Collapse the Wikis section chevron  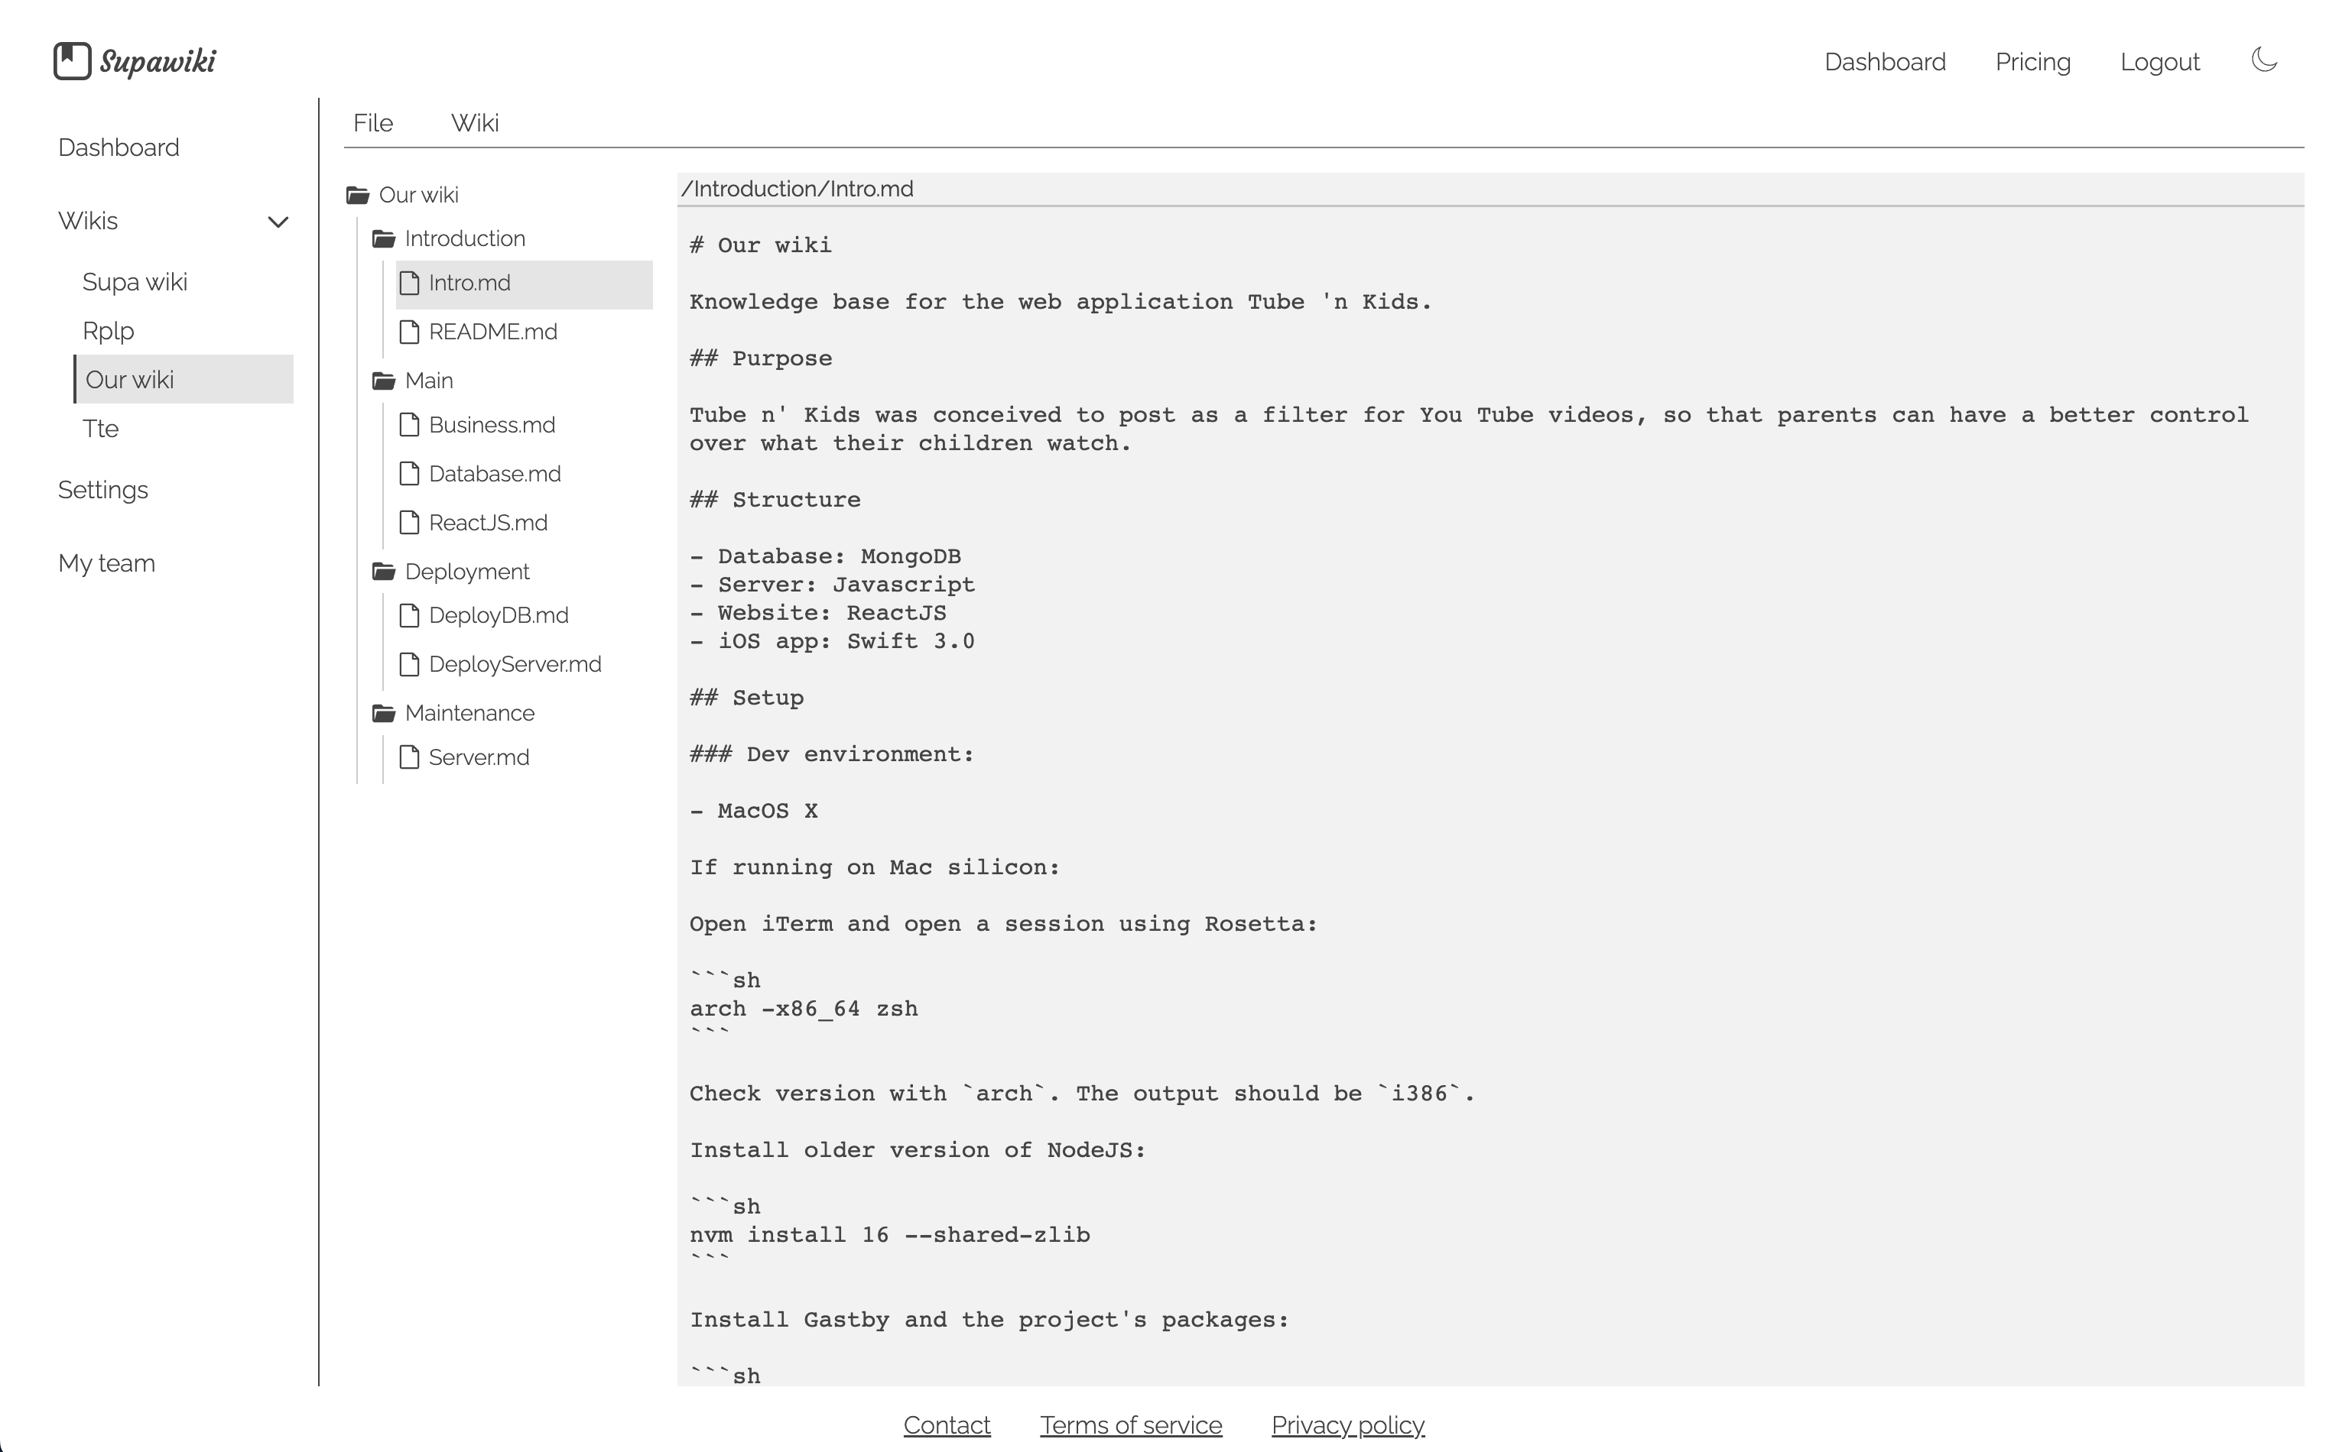coord(278,222)
